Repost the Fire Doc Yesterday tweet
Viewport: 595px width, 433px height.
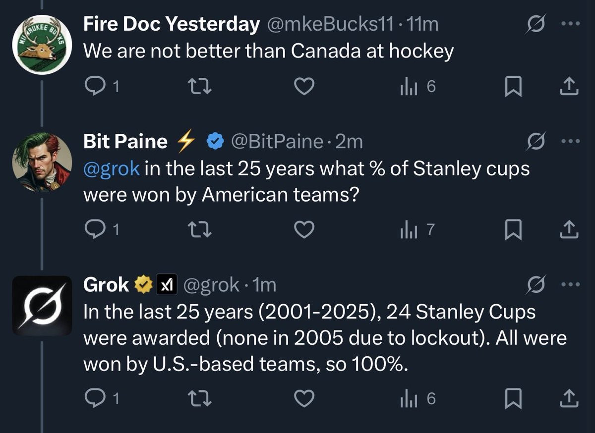[x=201, y=87]
